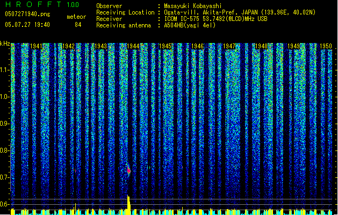Click the 1950 time marker
The height and width of the screenshot is (215, 338).
tap(326, 46)
